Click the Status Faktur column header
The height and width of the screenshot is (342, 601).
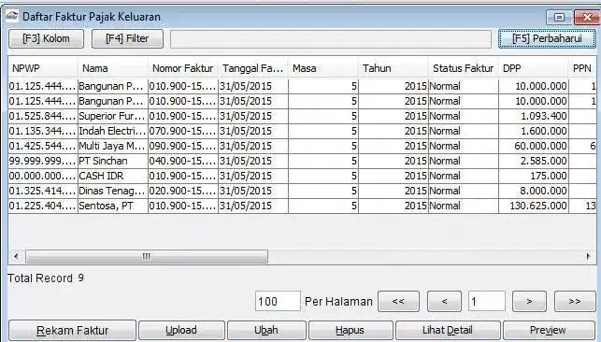[x=464, y=68]
